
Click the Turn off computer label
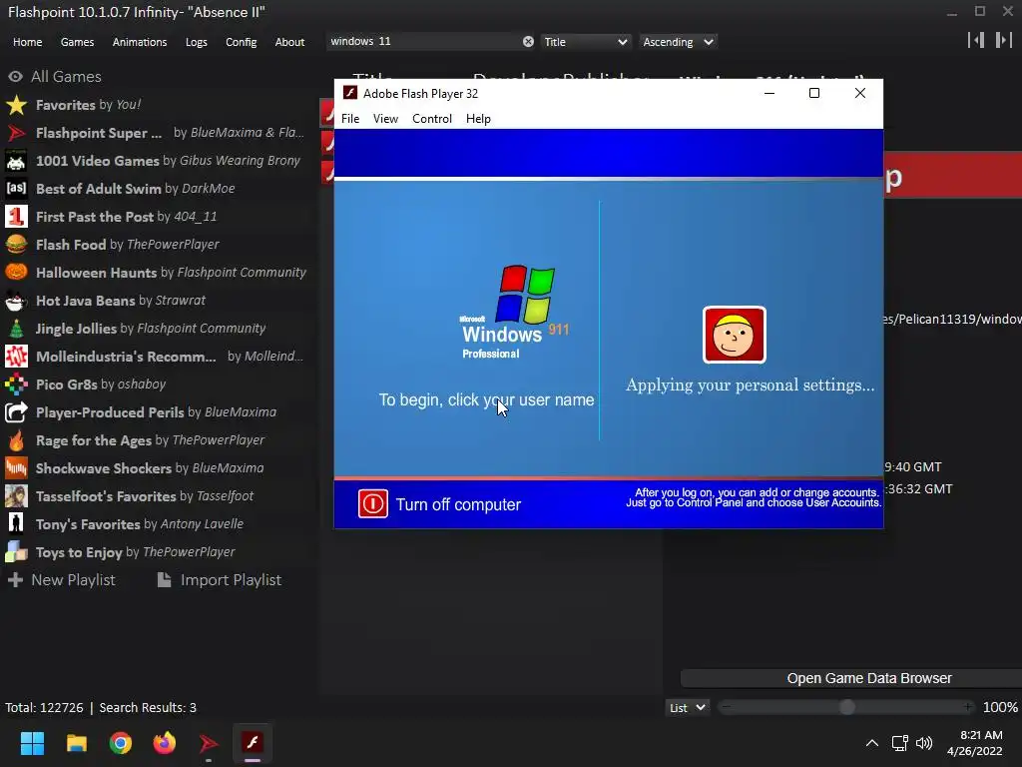point(458,504)
